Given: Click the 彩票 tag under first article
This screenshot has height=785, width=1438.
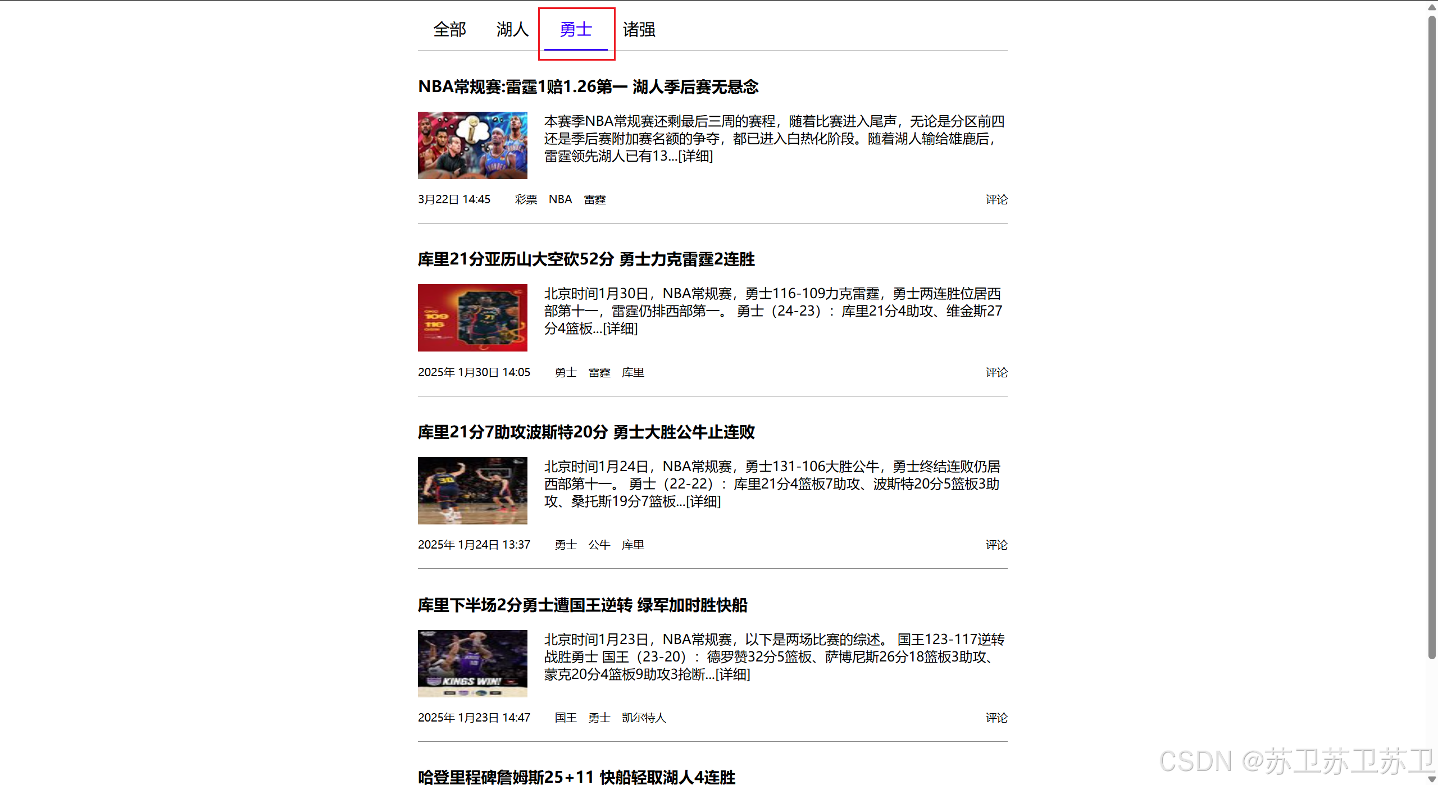Looking at the screenshot, I should click(526, 200).
